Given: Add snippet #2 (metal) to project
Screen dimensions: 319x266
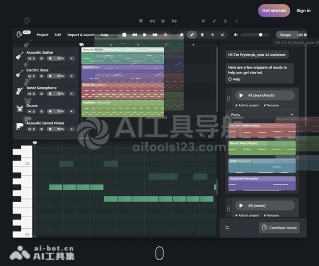Looking at the screenshot, I should [x=247, y=215].
